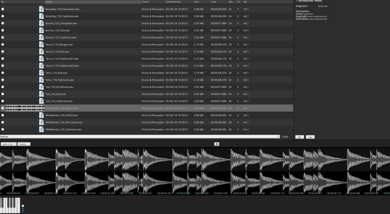Screen dimensions: 390x214
Task: Click file icon for SomeDay_120_Percussion.wav
Action: pyautogui.click(x=41, y=9)
